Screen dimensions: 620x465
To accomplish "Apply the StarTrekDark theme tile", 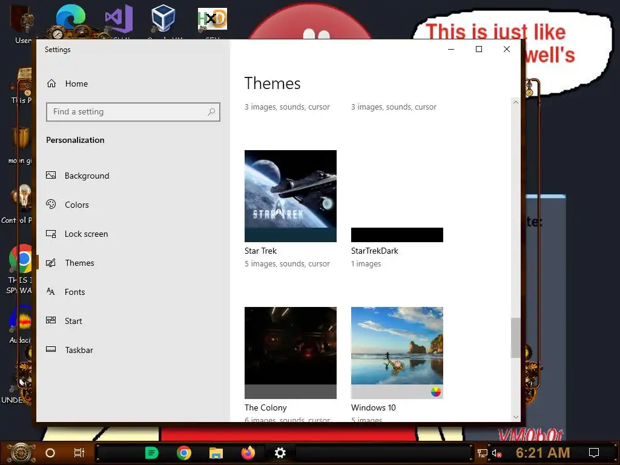I will coord(397,196).
